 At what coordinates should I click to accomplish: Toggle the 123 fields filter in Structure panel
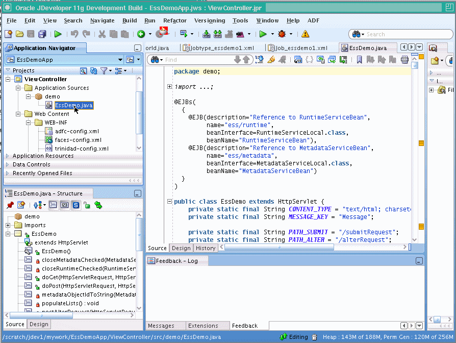[65, 204]
